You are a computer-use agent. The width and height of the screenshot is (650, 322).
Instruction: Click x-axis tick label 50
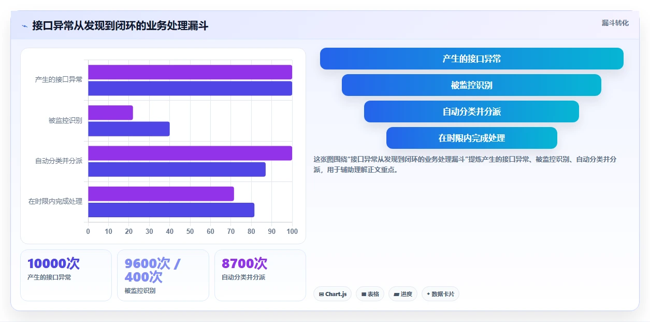click(190, 231)
